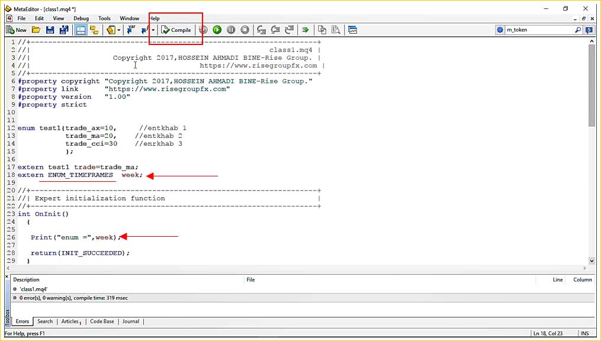Open the File menu
601x341 pixels.
(21, 18)
